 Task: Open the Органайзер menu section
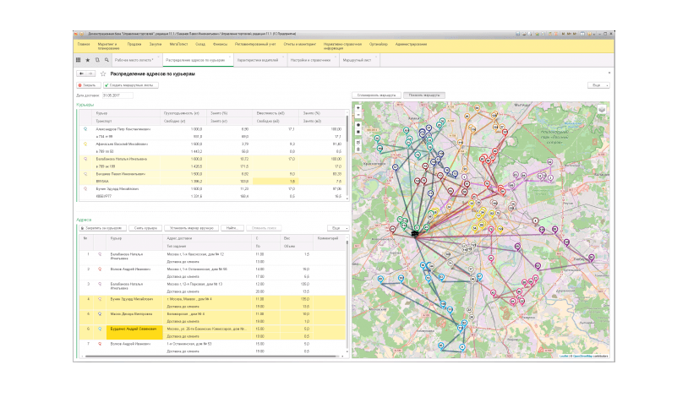coord(378,44)
